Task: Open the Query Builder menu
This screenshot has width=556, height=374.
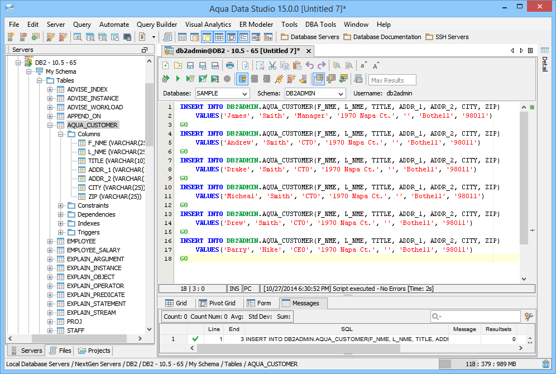Action: click(157, 25)
